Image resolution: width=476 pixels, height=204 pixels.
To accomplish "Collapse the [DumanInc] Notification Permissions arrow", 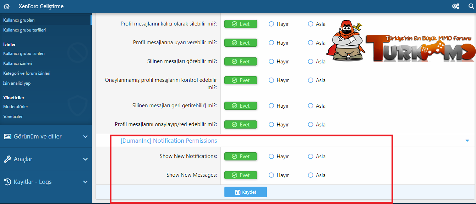I will tap(467, 141).
